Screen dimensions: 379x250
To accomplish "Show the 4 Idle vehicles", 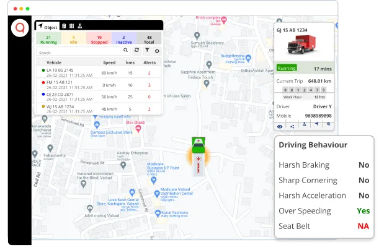I will (74, 40).
